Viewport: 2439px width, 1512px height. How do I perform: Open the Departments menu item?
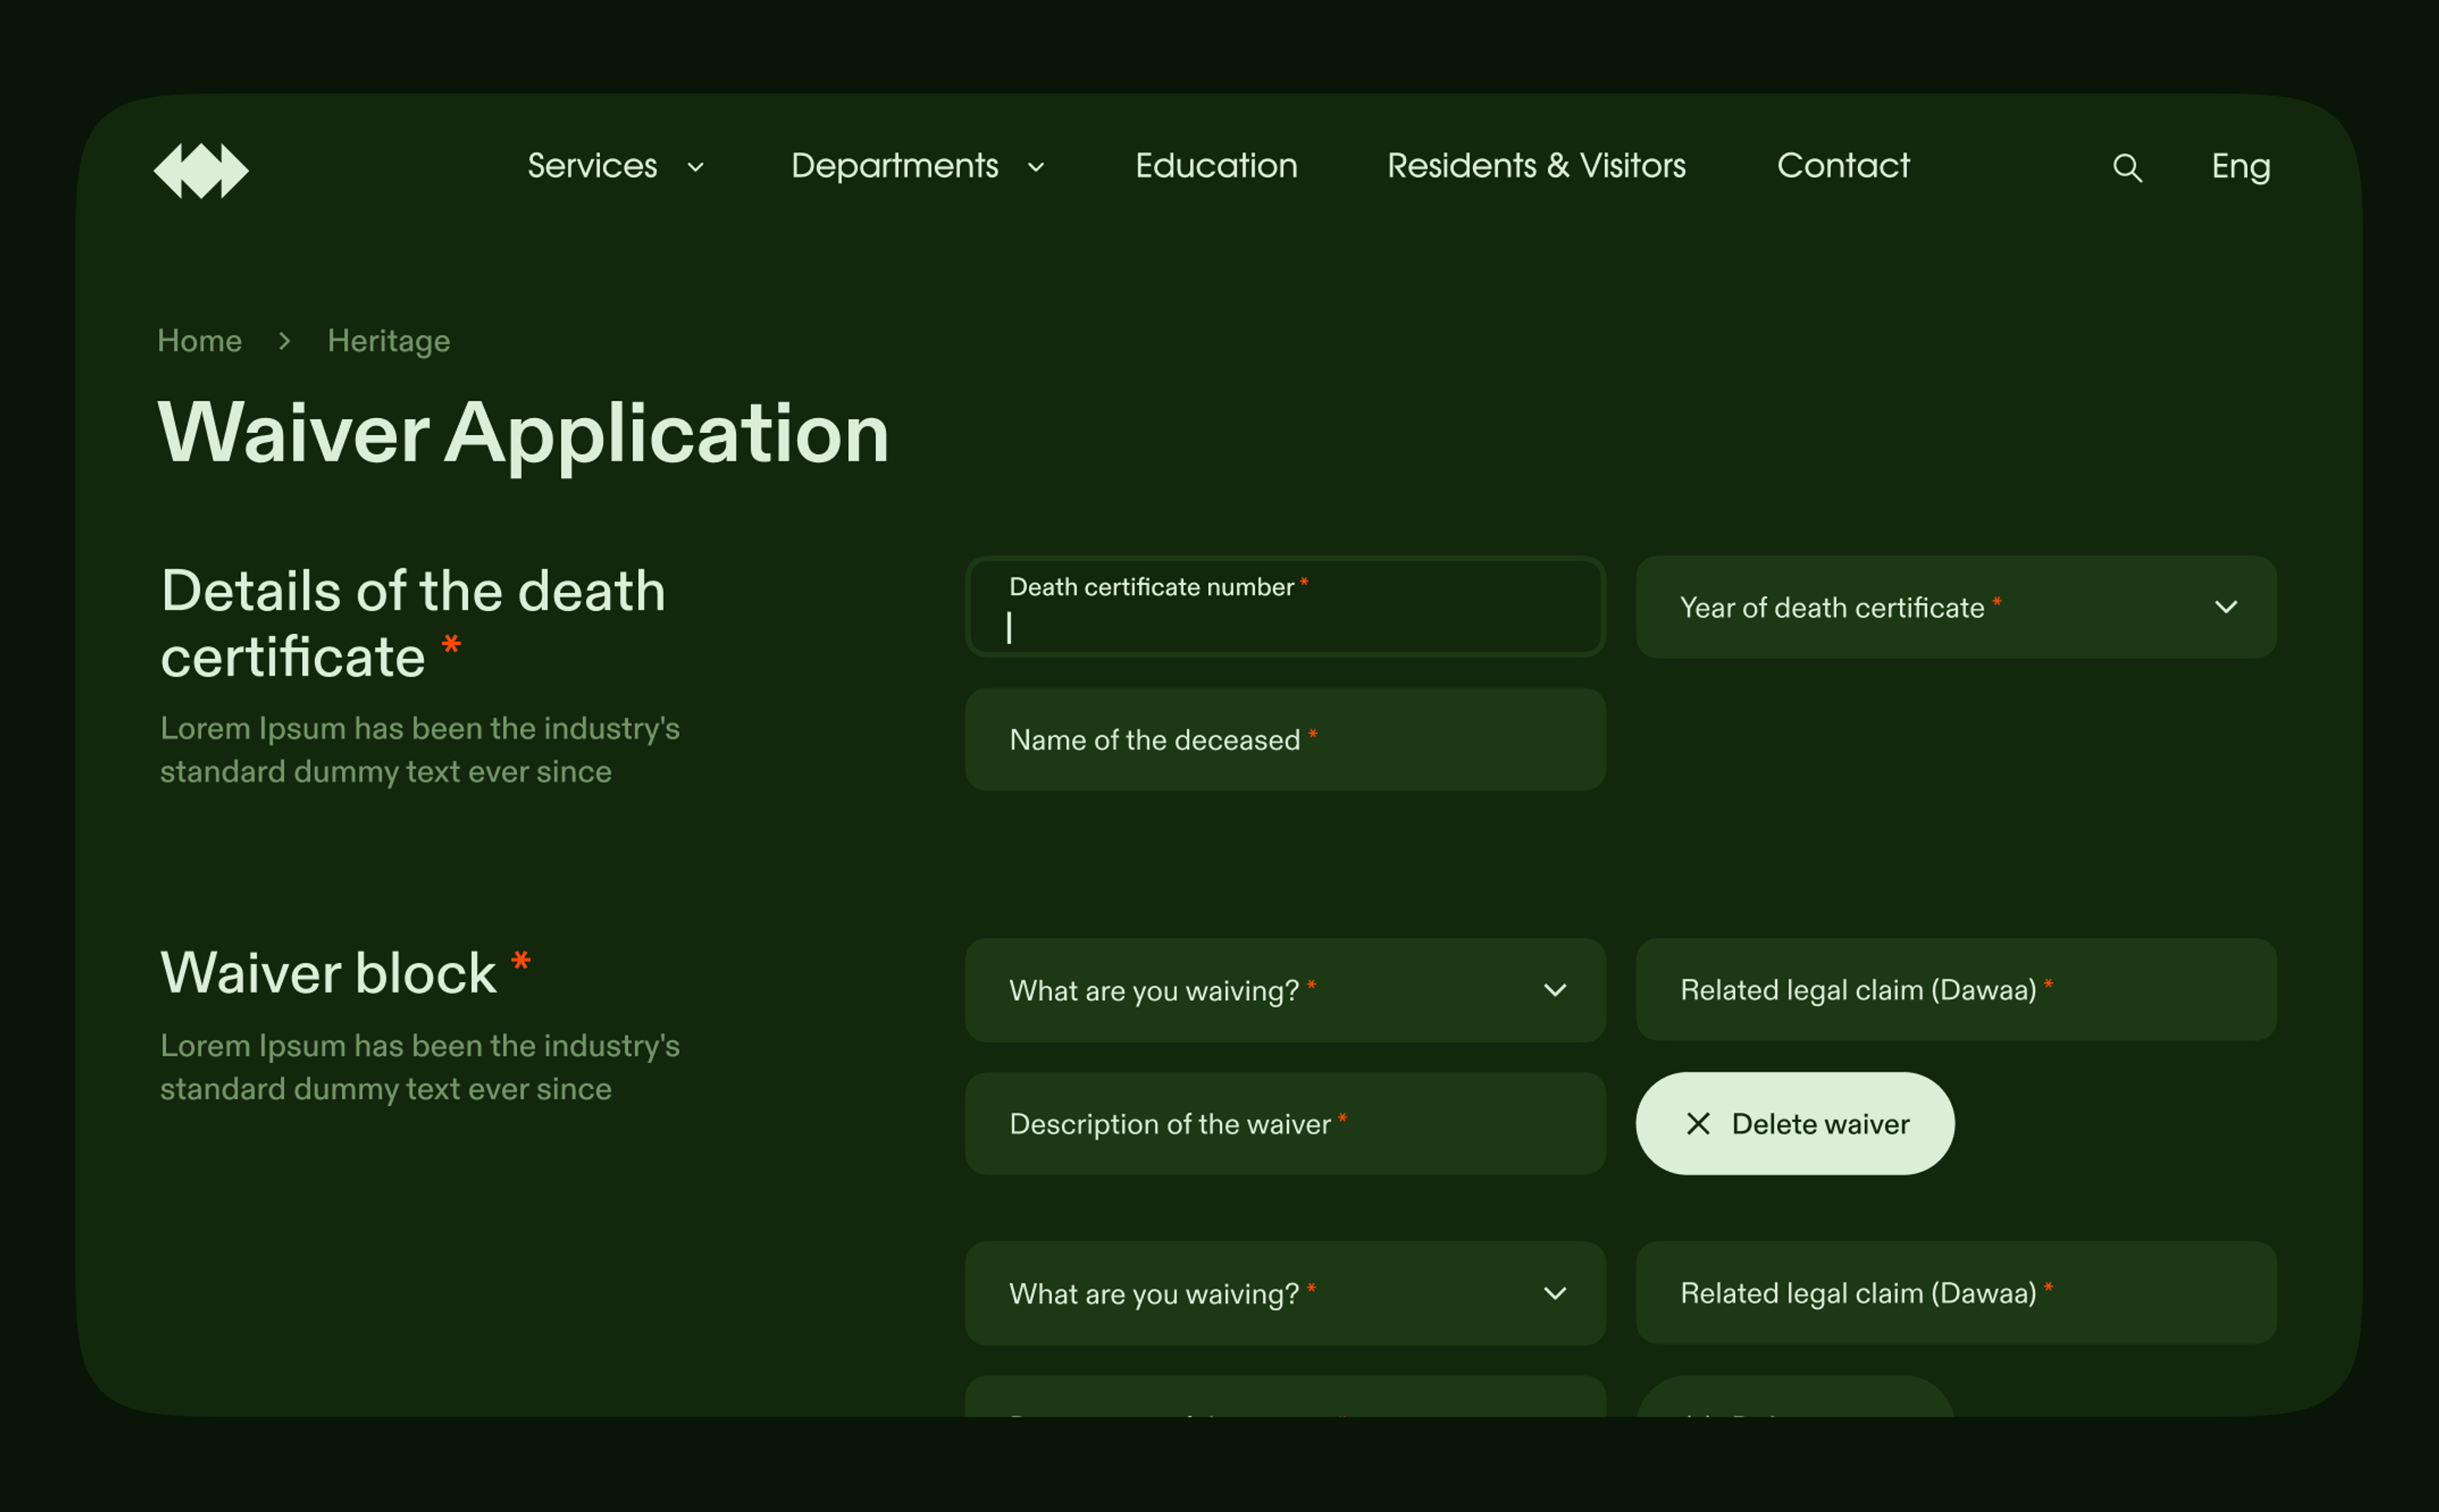click(x=894, y=166)
